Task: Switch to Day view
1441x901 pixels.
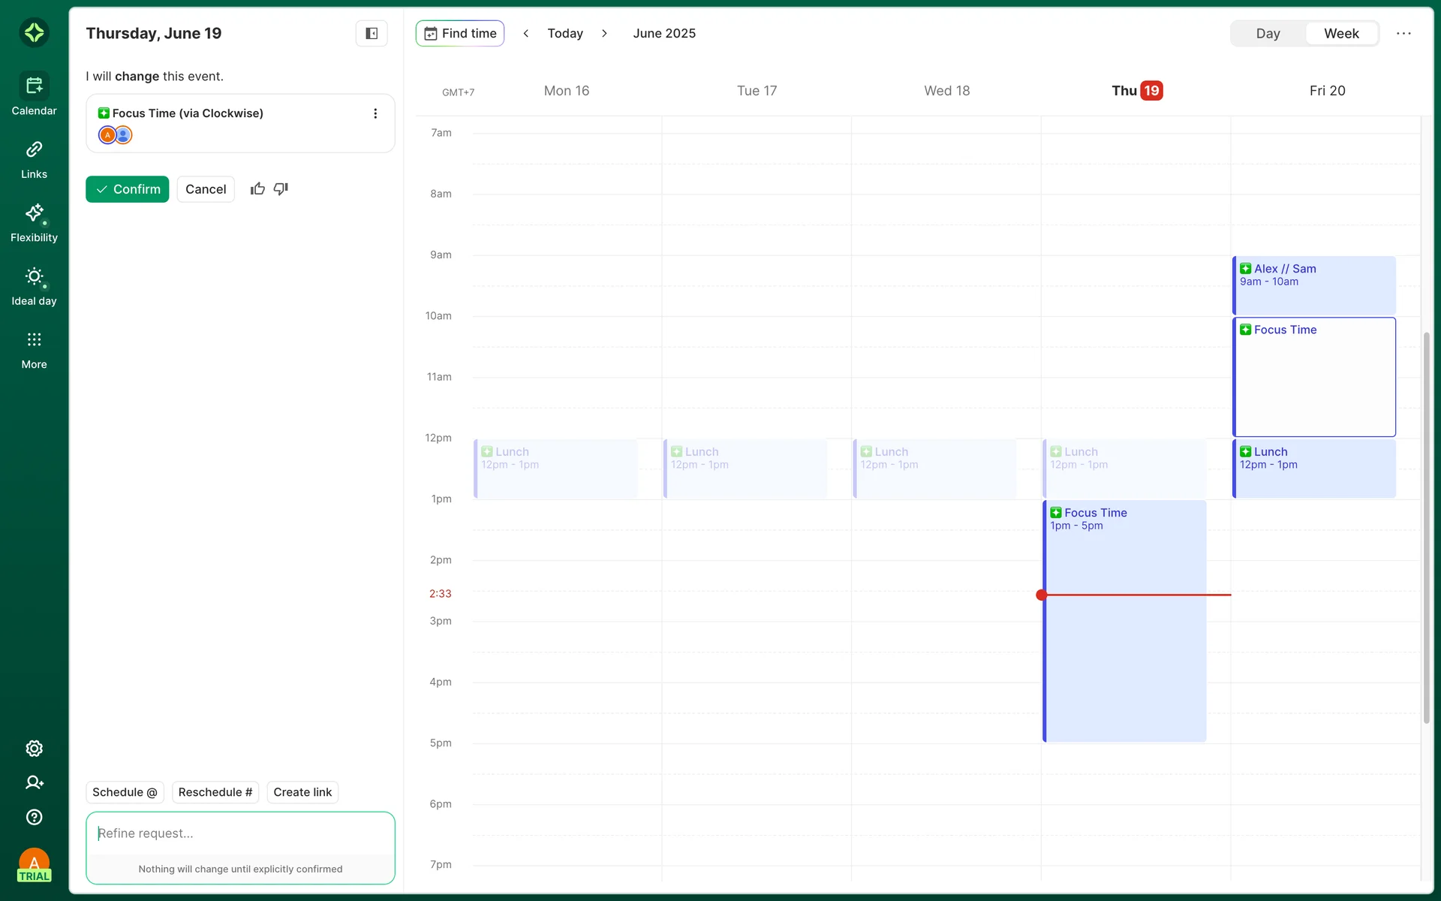Action: (x=1268, y=33)
